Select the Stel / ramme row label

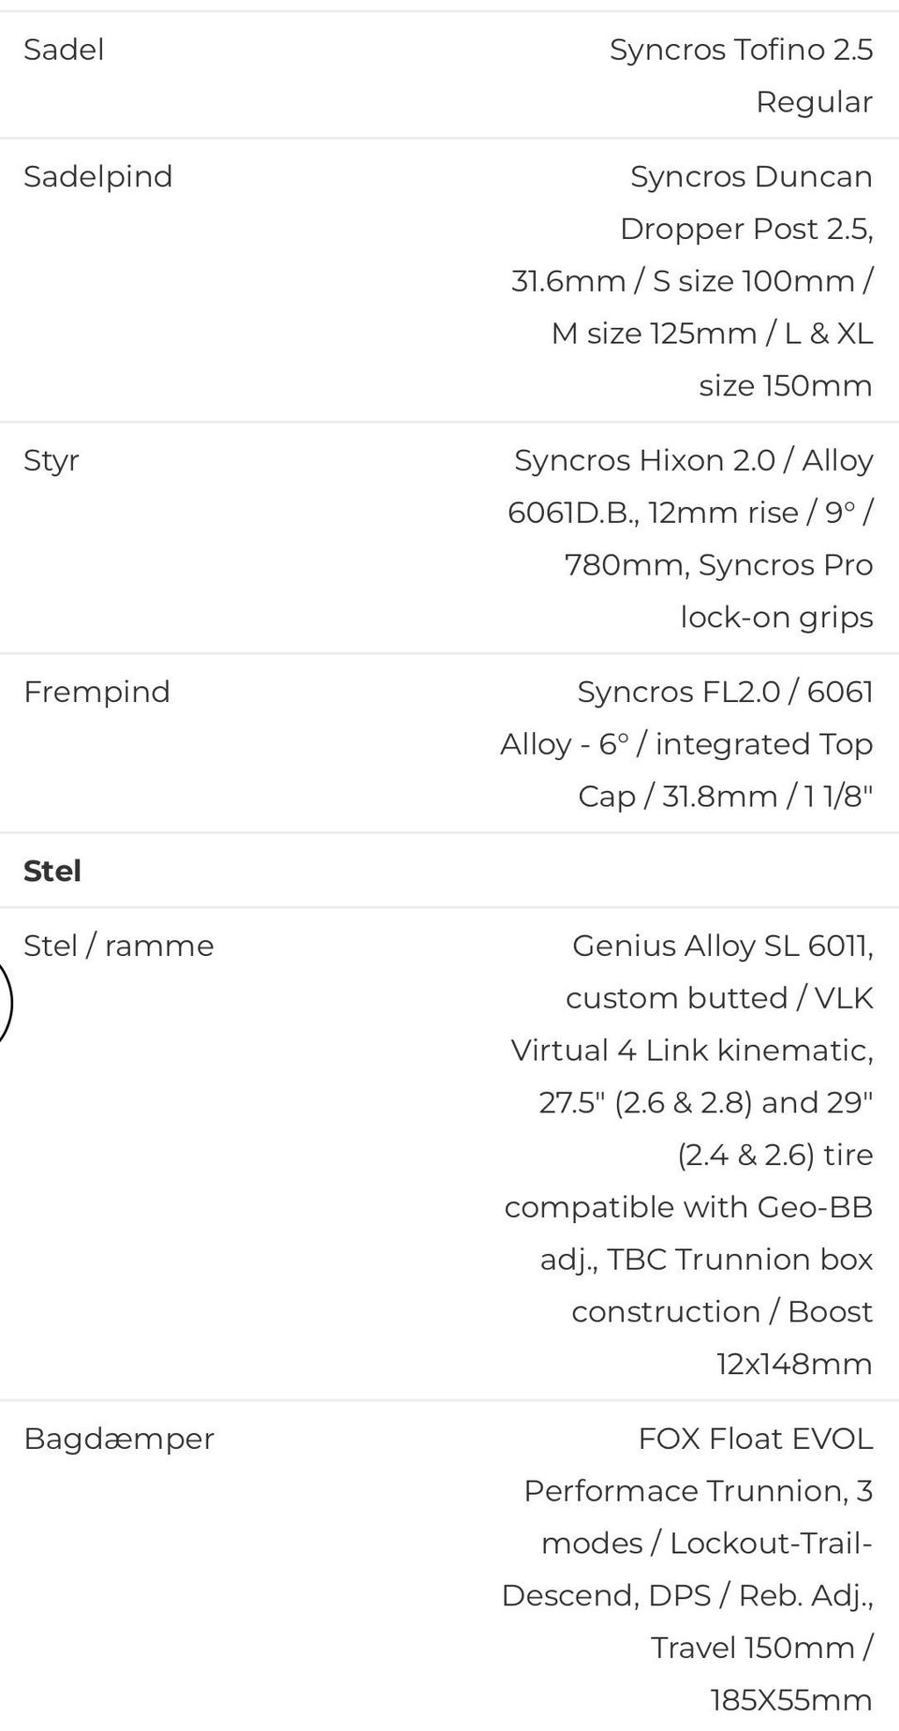coord(119,946)
